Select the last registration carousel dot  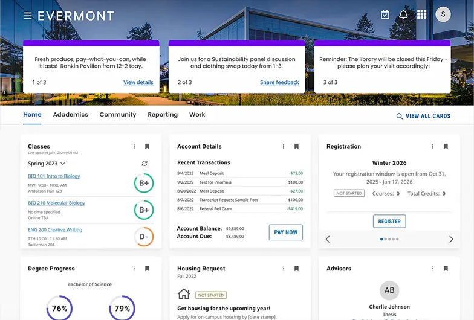[x=397, y=239]
